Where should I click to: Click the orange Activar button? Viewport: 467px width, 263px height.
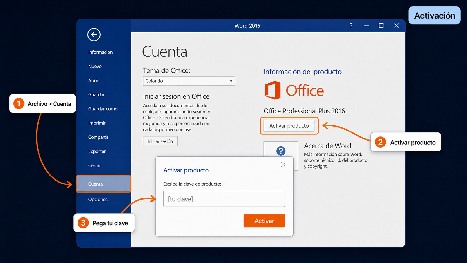coord(264,221)
